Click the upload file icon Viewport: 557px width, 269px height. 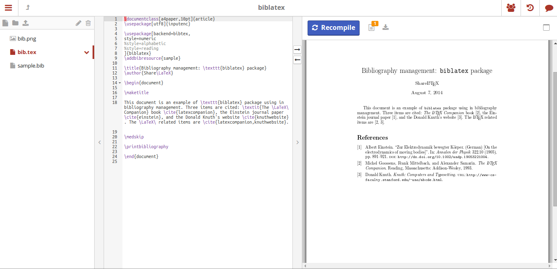point(25,23)
